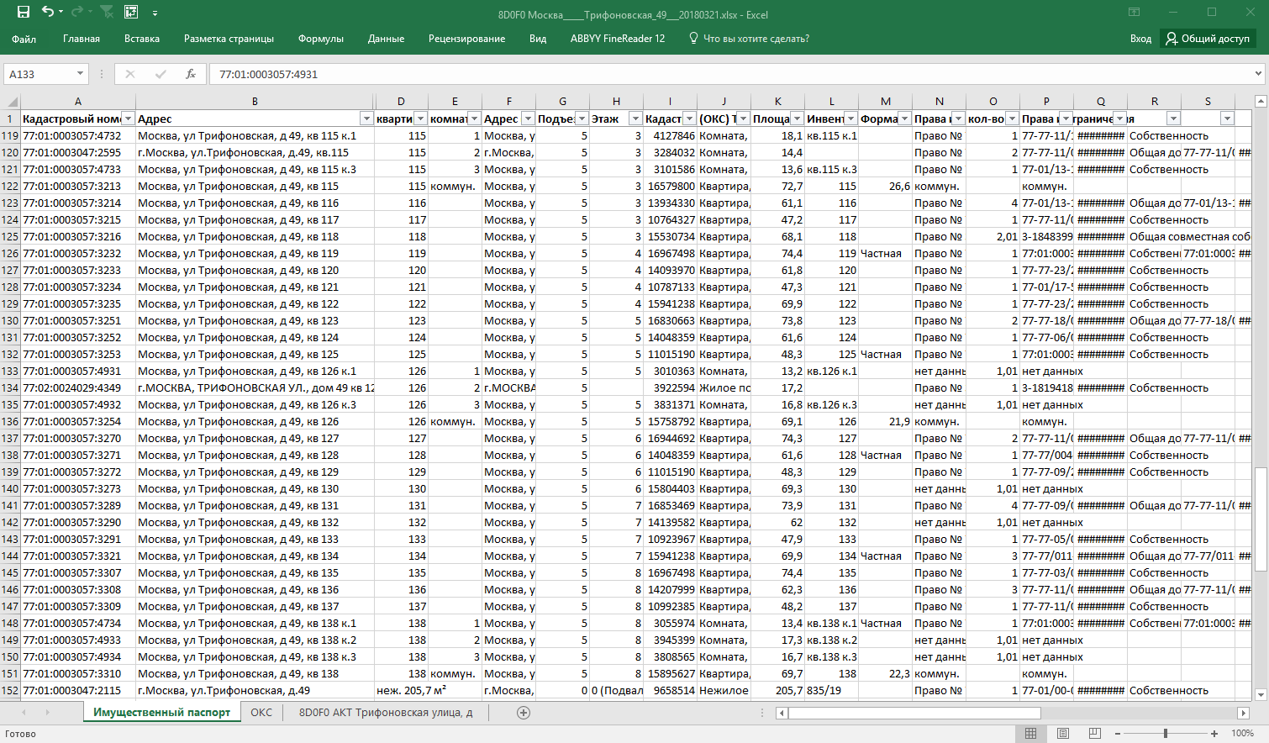Select cell with 77:01:0003057:4931 in row 133

78,371
